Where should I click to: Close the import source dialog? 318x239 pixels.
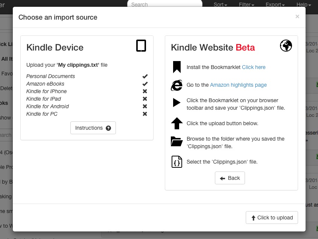[297, 17]
